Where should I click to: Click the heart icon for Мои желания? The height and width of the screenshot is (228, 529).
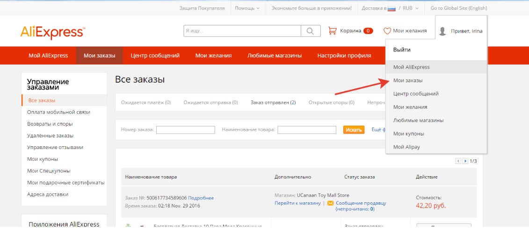point(387,31)
